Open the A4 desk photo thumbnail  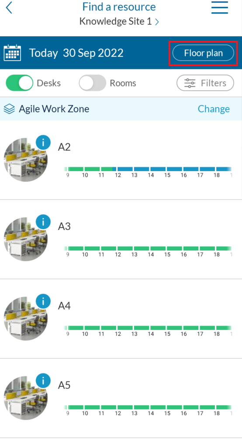pos(26,319)
